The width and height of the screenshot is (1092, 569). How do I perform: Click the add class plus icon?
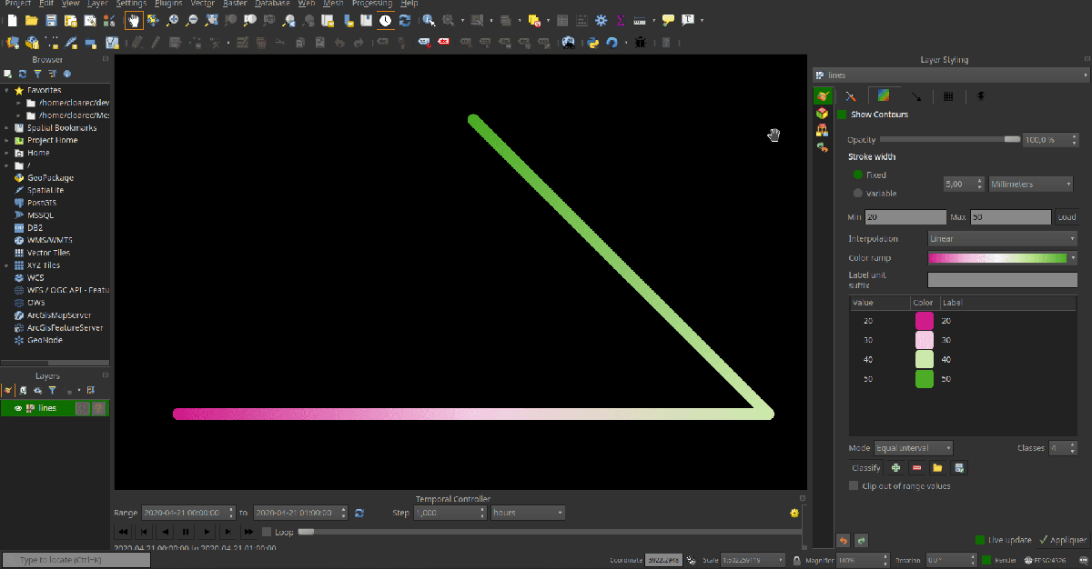point(896,468)
